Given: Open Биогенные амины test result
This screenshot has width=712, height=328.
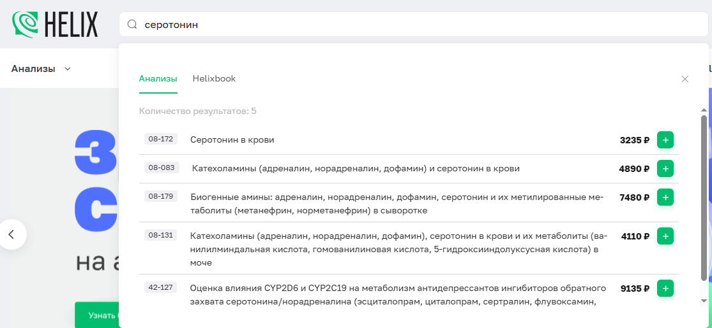Looking at the screenshot, I should (396, 203).
